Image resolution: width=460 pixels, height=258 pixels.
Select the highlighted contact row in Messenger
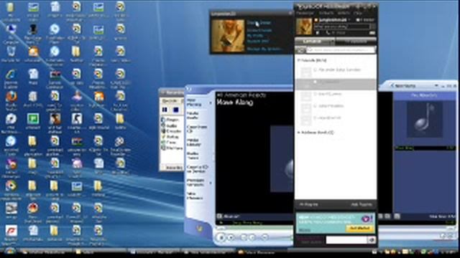point(336,85)
